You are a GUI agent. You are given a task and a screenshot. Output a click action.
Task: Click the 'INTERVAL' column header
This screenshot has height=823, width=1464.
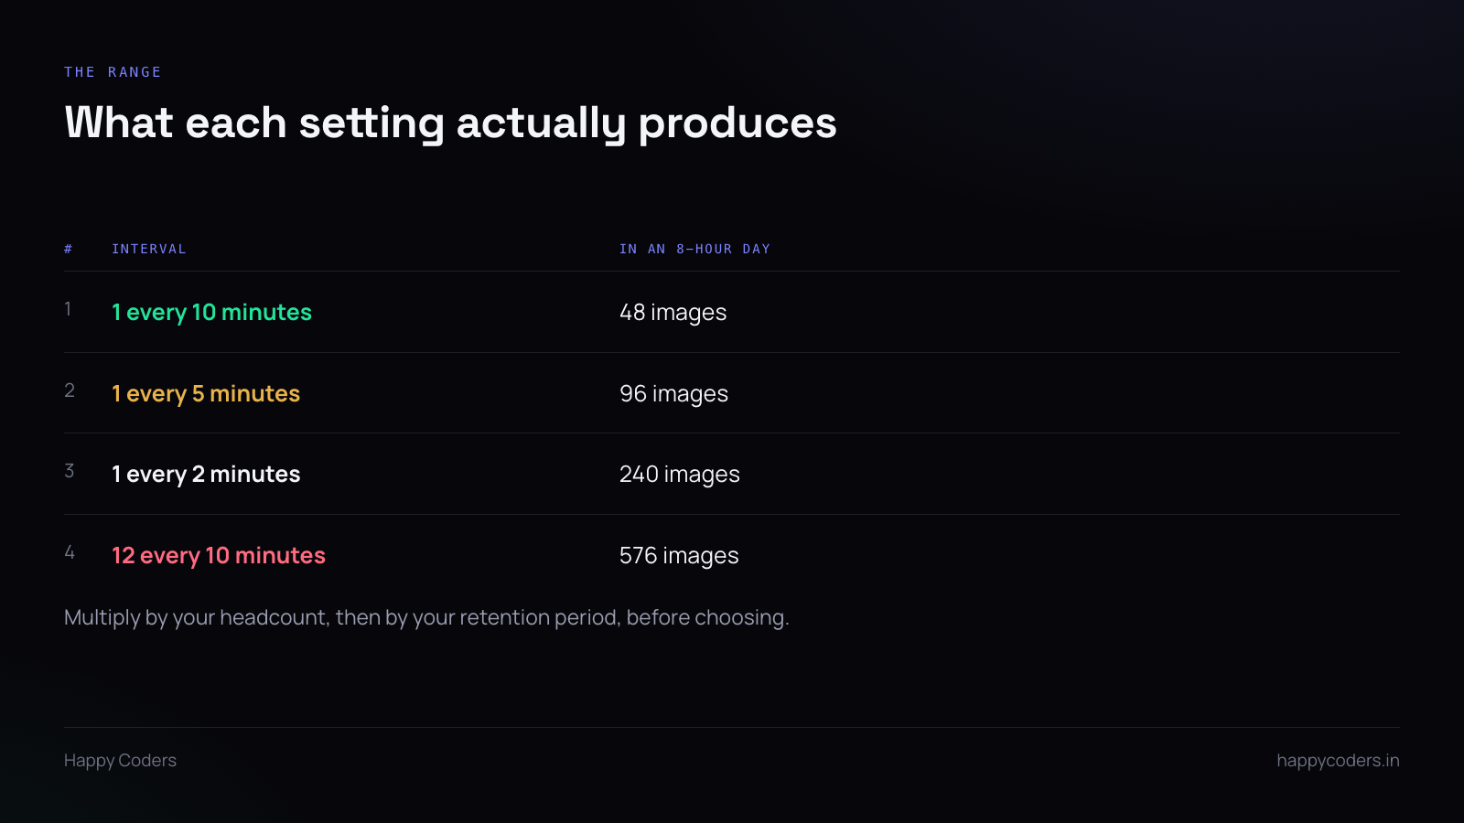point(149,249)
